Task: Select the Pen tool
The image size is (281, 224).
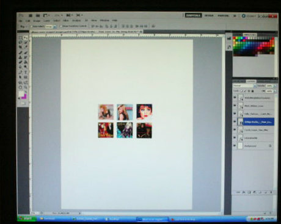Action: pyautogui.click(x=20, y=72)
